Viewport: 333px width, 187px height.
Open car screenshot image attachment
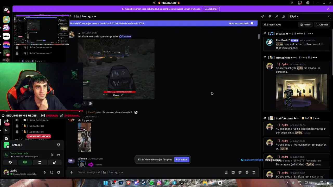(116, 69)
